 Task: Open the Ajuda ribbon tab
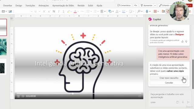99,5
